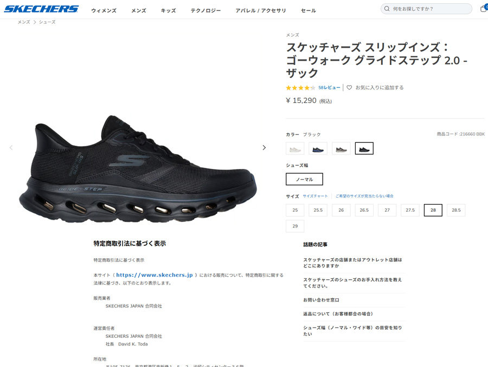This screenshot has width=488, height=367.
Task: Open the サイズチャート link
Action: click(315, 196)
